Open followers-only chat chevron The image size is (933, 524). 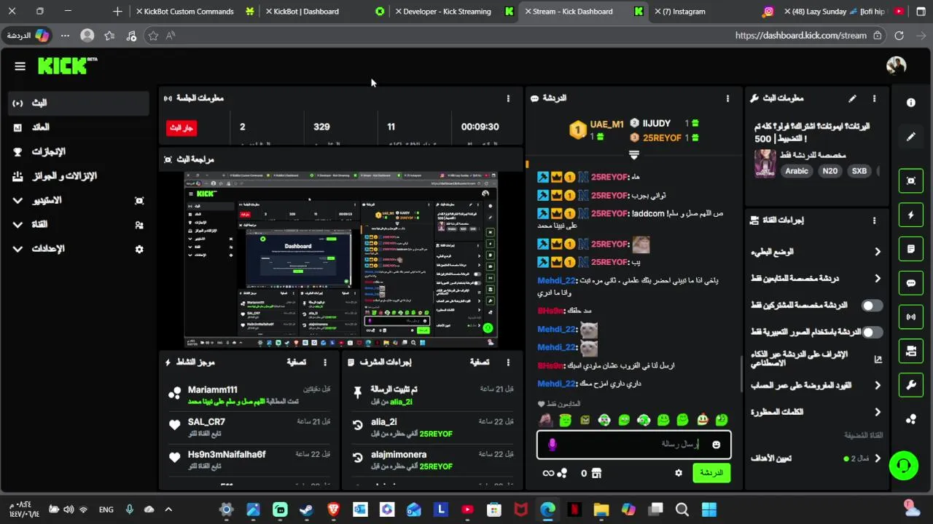click(x=878, y=279)
